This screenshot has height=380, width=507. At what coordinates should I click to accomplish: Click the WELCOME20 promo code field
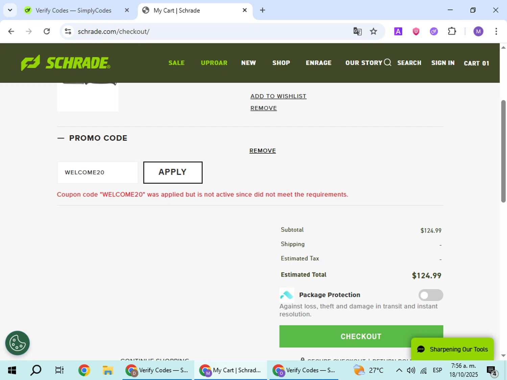tap(97, 172)
